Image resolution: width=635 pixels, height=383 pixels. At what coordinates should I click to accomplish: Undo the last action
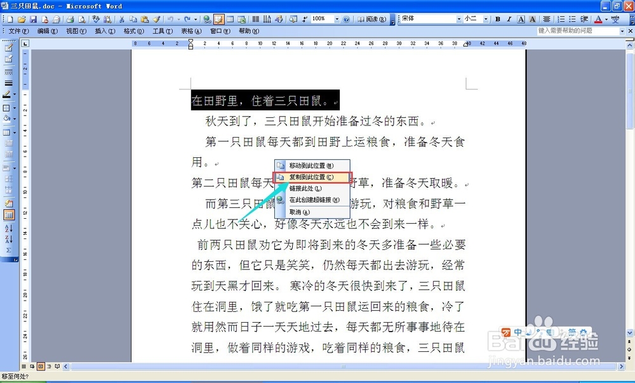tap(171, 19)
